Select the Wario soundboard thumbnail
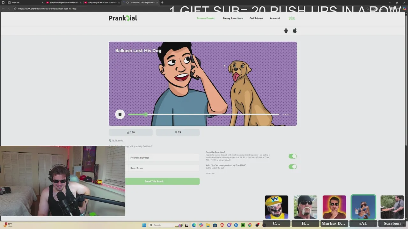The height and width of the screenshot is (229, 408). pyautogui.click(x=276, y=207)
